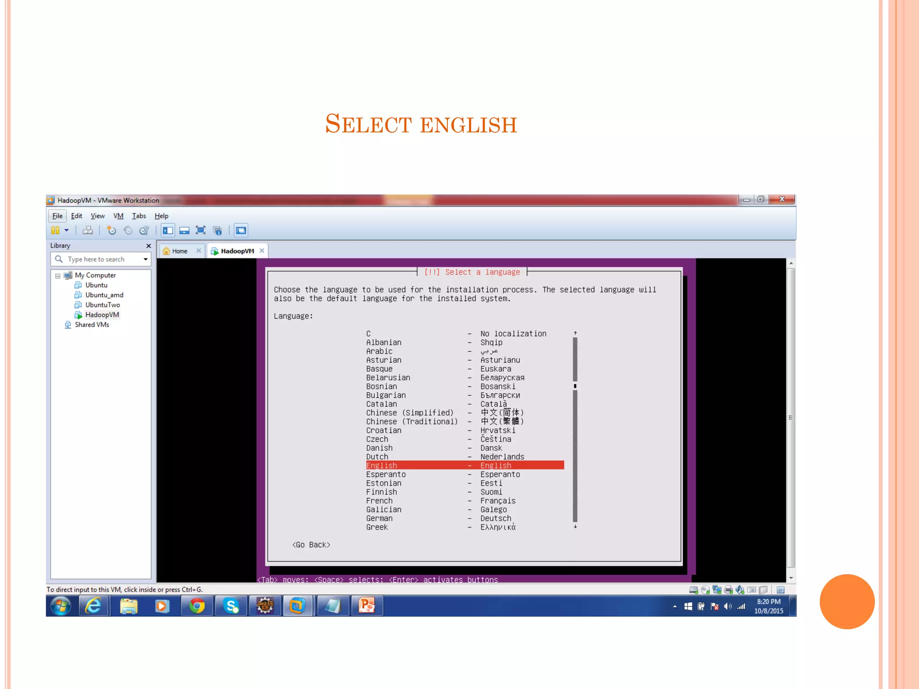The width and height of the screenshot is (919, 689).
Task: Toggle the thumbnail bar icon
Action: pyautogui.click(x=184, y=230)
